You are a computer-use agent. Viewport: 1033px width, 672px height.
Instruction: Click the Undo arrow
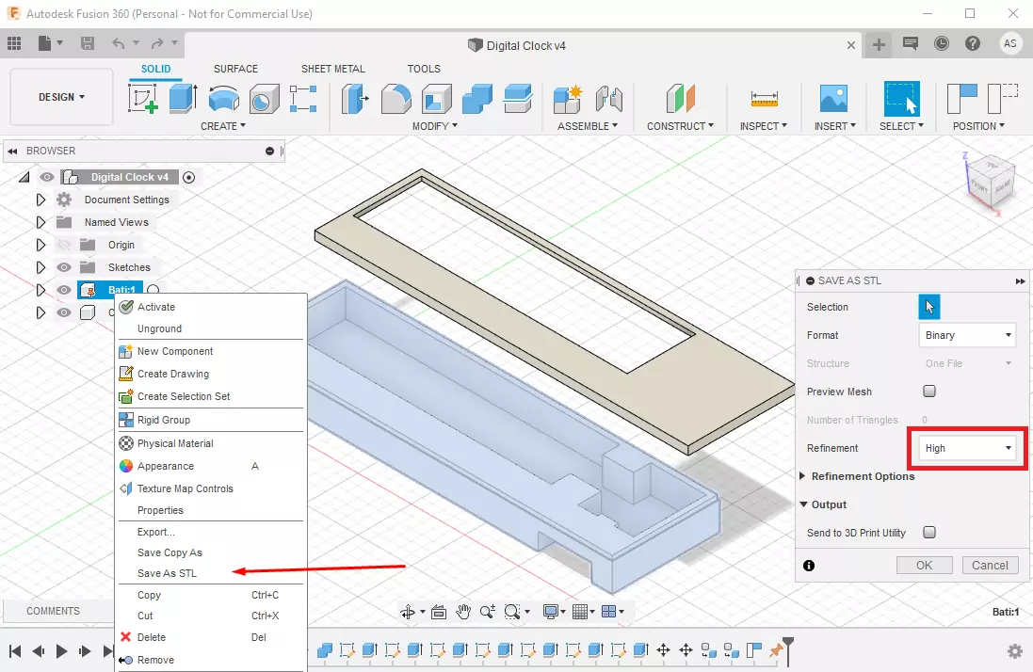click(119, 44)
